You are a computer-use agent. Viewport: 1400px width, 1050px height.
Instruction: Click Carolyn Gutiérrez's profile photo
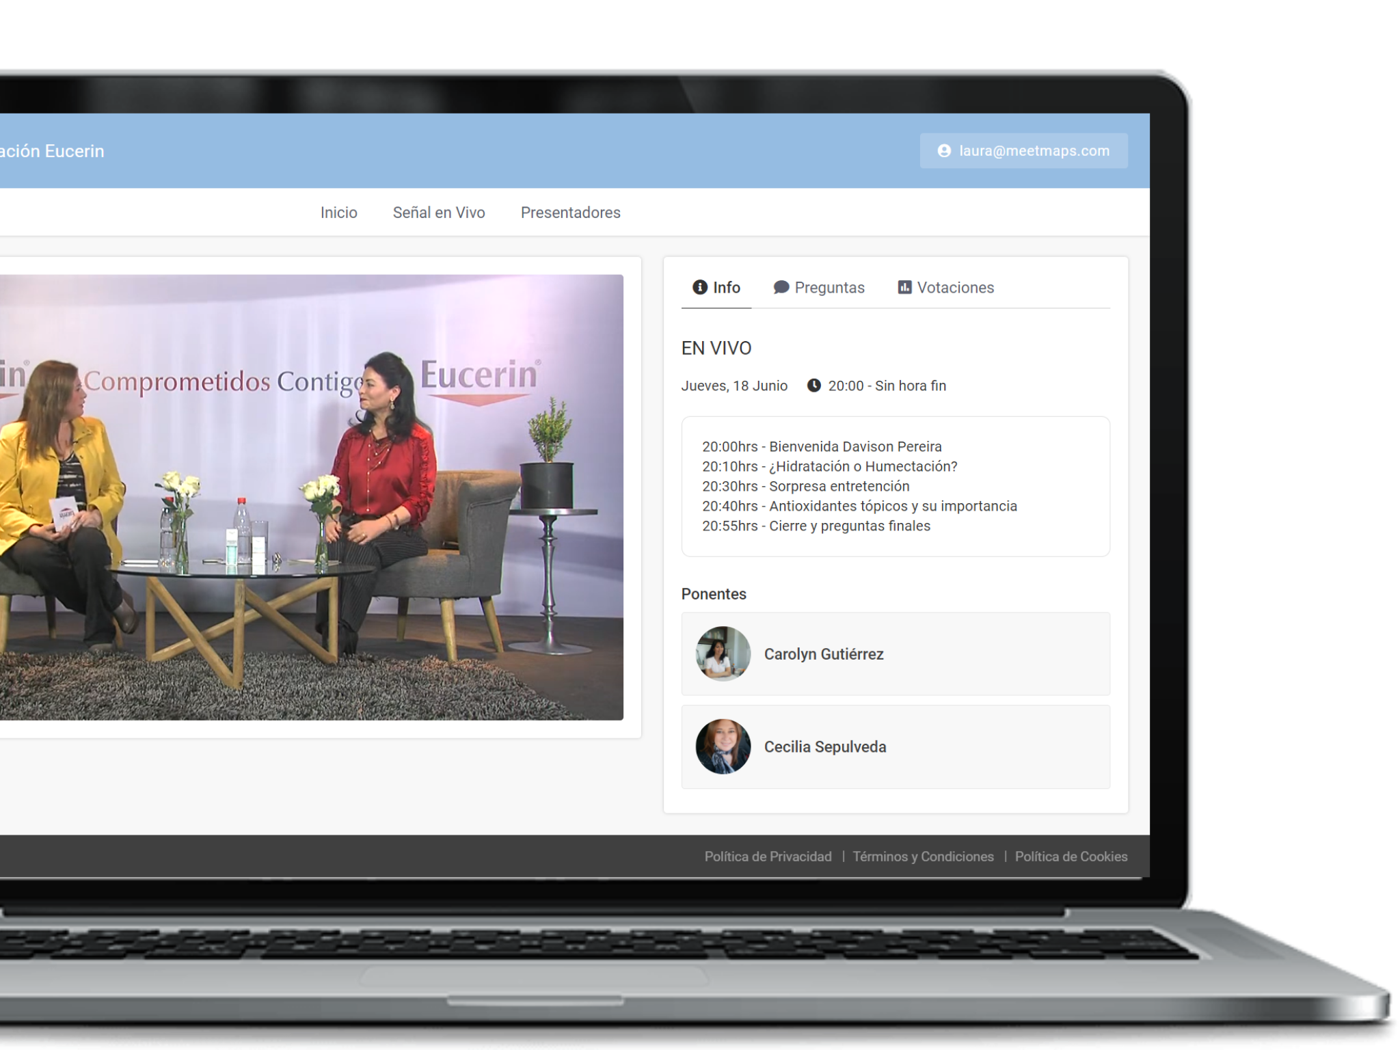pyautogui.click(x=723, y=654)
